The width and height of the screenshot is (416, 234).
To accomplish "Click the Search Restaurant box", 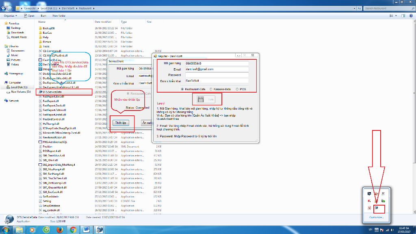I will pyautogui.click(x=389, y=9).
